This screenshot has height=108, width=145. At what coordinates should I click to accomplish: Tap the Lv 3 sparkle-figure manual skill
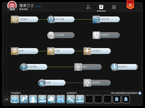click(x=24, y=99)
